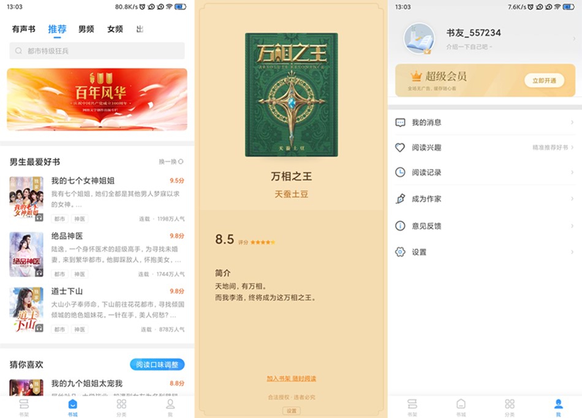Viewport: 582px width, 418px height.
Task: Tap highlighted 我 icon on the profile screen
Action: [559, 403]
